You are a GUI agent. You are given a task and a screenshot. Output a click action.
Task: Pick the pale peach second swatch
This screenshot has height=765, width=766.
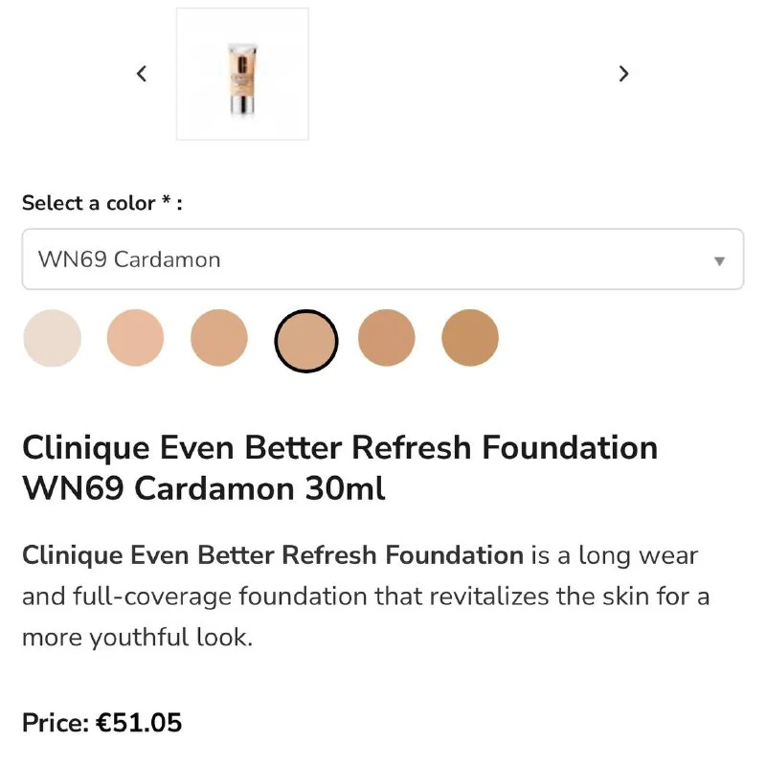135,338
